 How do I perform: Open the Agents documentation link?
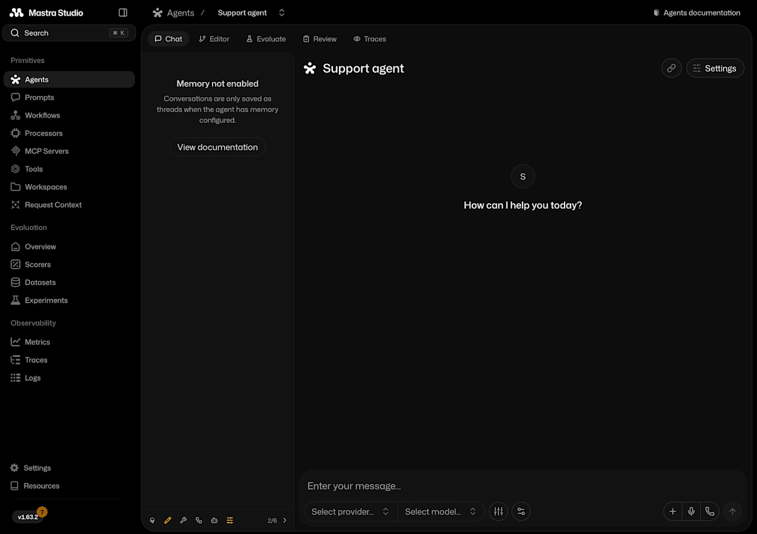pos(696,13)
